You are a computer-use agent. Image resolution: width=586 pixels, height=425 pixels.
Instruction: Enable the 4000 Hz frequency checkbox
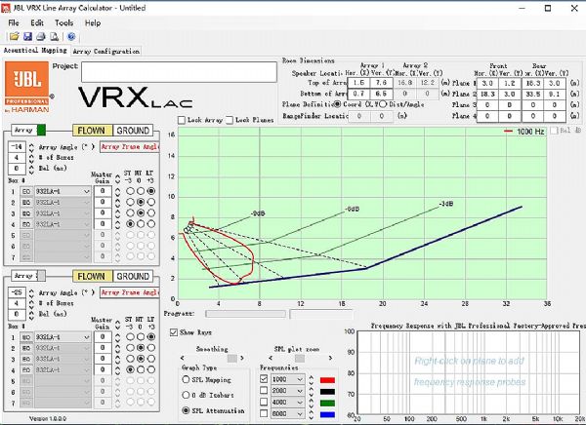[x=264, y=402]
